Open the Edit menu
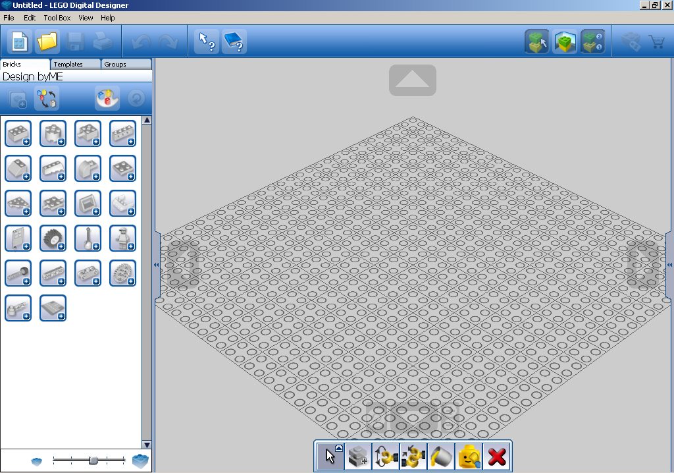This screenshot has height=473, width=674. (29, 18)
